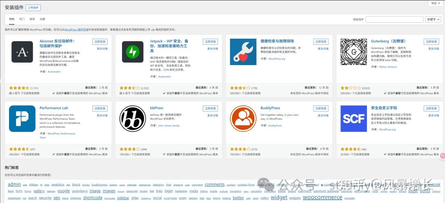Viewport: 445px width, 203px height.
Task: Open 更多详情 for 健康检查与故障排除
Action: point(323,49)
